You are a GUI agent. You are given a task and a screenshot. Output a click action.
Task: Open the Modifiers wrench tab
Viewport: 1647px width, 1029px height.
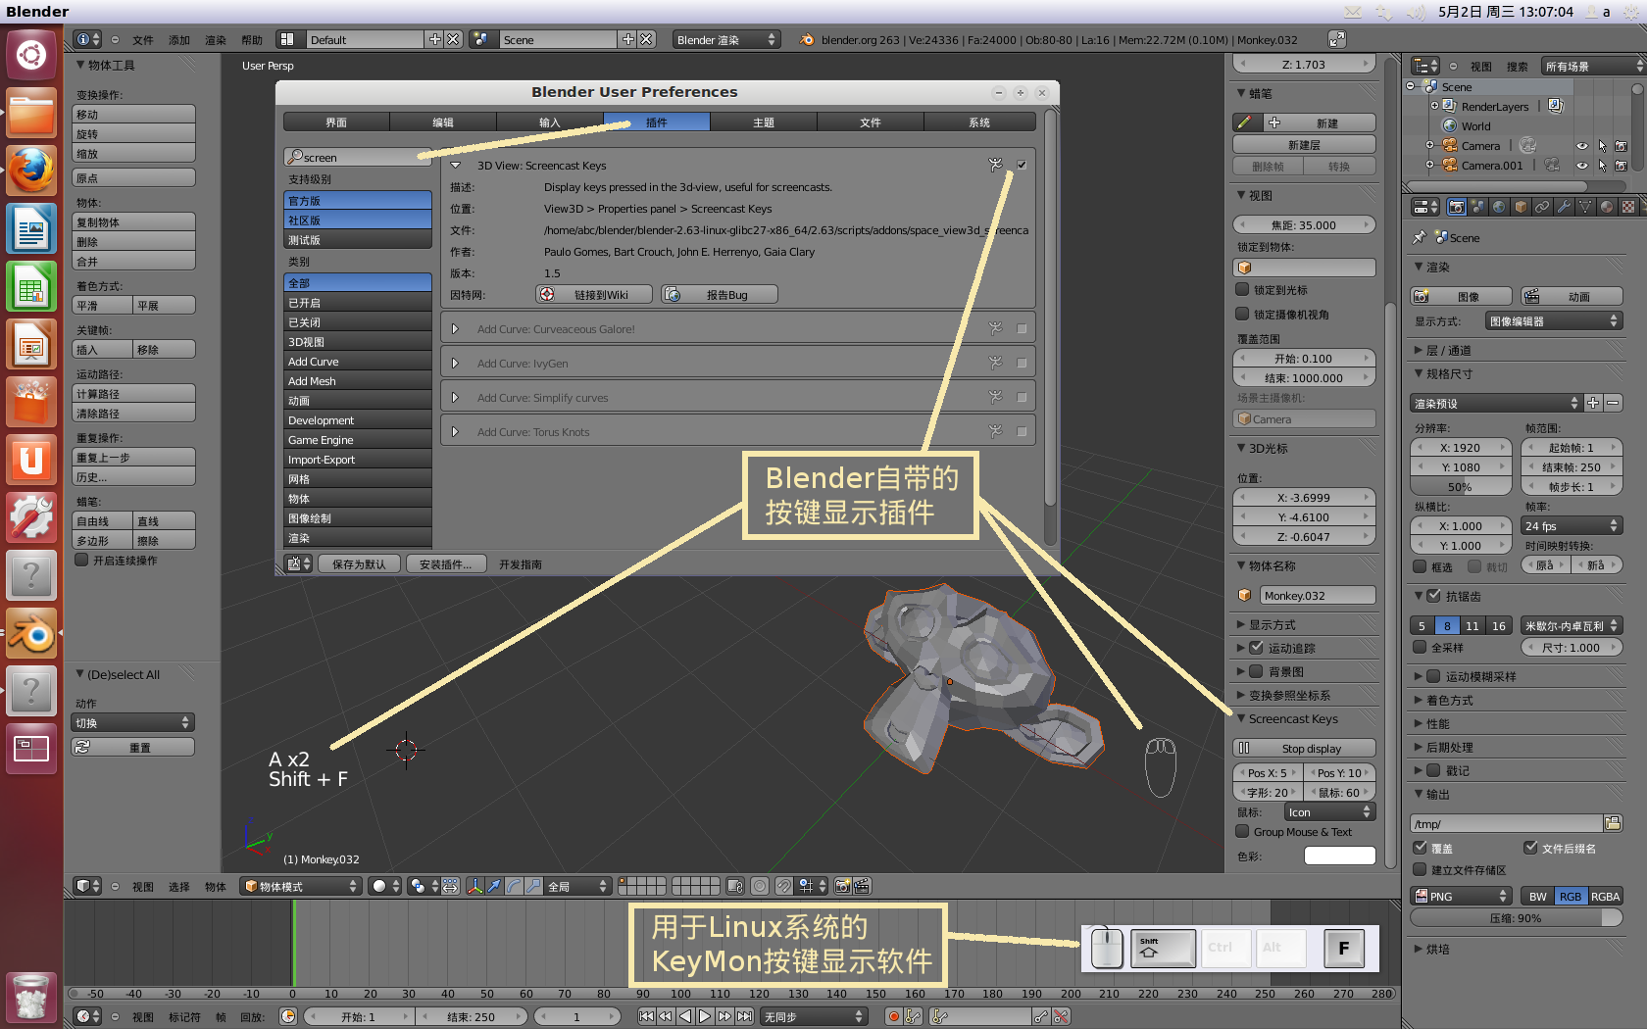1564,207
